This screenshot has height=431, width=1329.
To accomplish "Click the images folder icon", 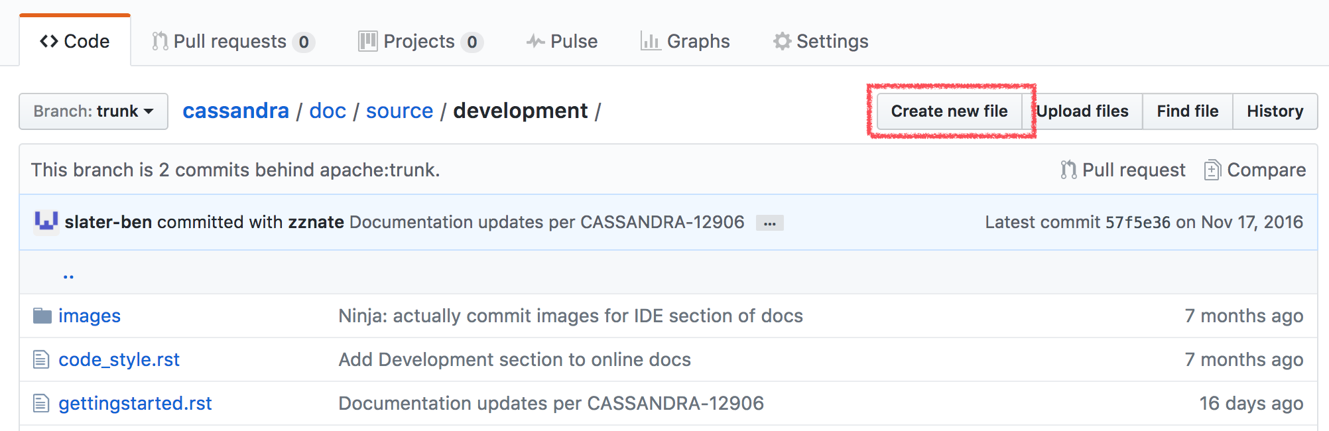I will click(x=42, y=316).
